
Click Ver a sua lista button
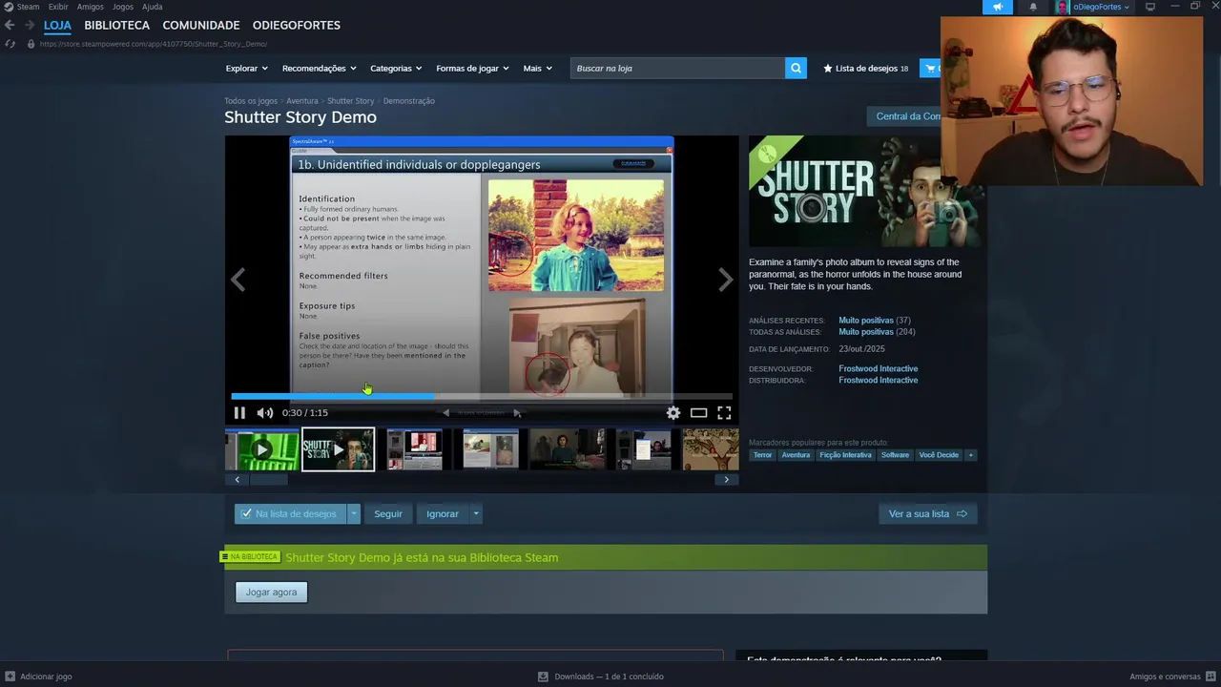[x=927, y=513]
